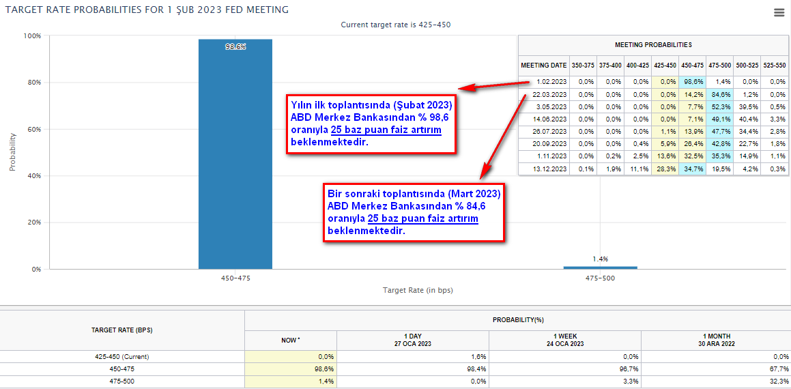Image resolution: width=791 pixels, height=389 pixels.
Task: Select the '425-450 (Current)' row label
Action: tap(122, 357)
